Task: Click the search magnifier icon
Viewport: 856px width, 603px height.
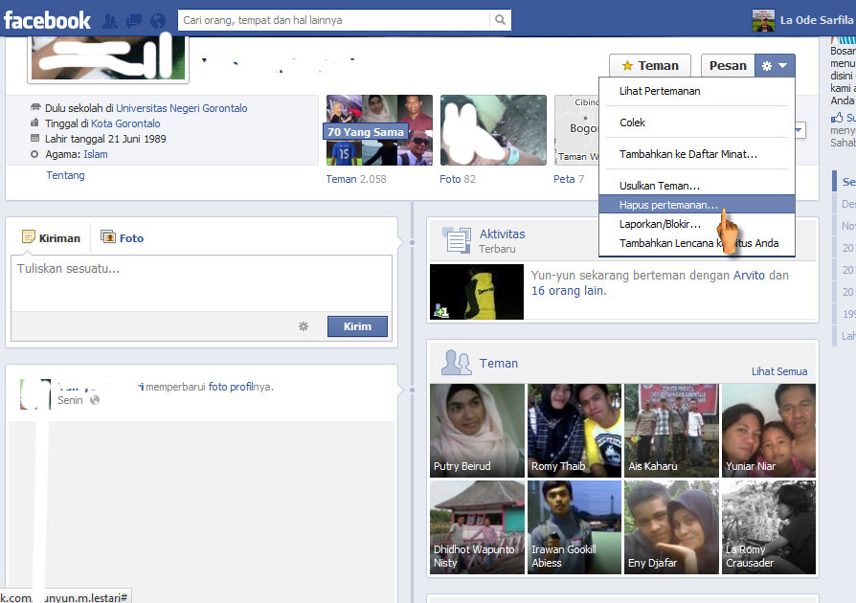Action: (502, 19)
